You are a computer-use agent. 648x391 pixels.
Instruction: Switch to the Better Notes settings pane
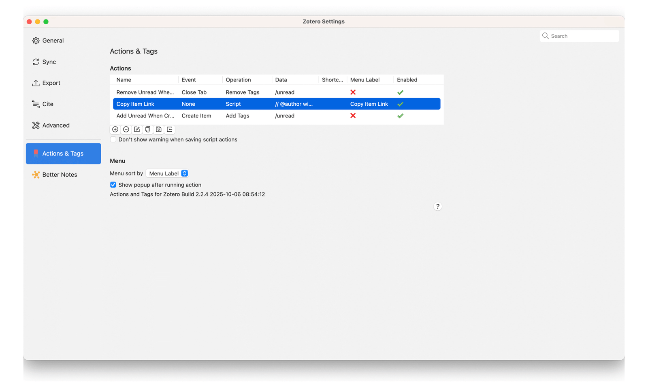pyautogui.click(x=60, y=175)
